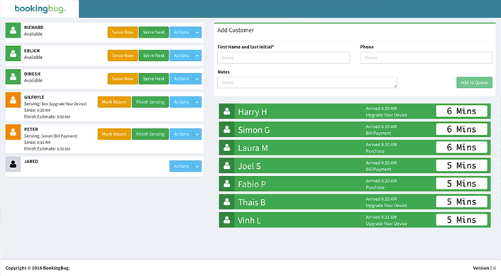Mark Peter as absent
The image size is (501, 276).
point(114,134)
